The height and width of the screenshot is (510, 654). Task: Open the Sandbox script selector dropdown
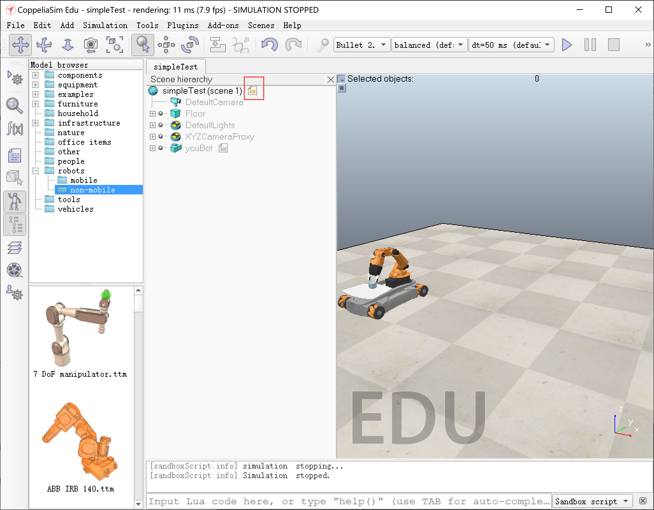[x=592, y=501]
